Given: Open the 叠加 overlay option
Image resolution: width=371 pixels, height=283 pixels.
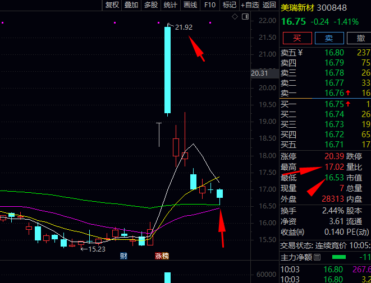Looking at the screenshot, I should (x=131, y=5).
